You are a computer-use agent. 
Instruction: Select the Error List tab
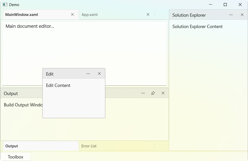(x=117, y=146)
